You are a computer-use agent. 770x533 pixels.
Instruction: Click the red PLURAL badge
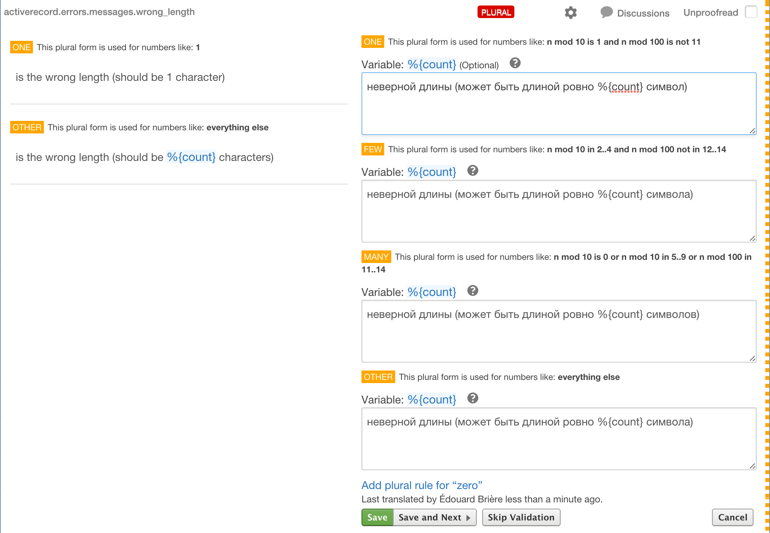pos(496,12)
